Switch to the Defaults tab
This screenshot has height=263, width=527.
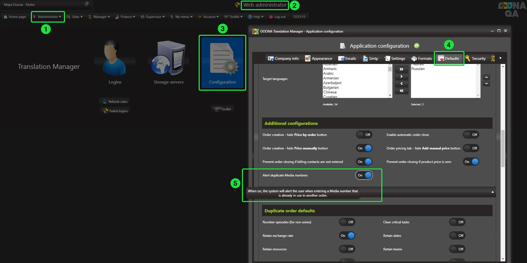[x=449, y=58]
